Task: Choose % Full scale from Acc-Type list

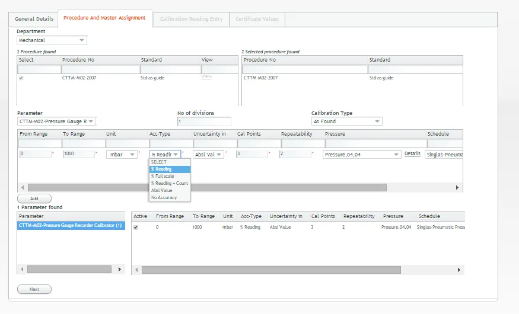Action: [163, 176]
